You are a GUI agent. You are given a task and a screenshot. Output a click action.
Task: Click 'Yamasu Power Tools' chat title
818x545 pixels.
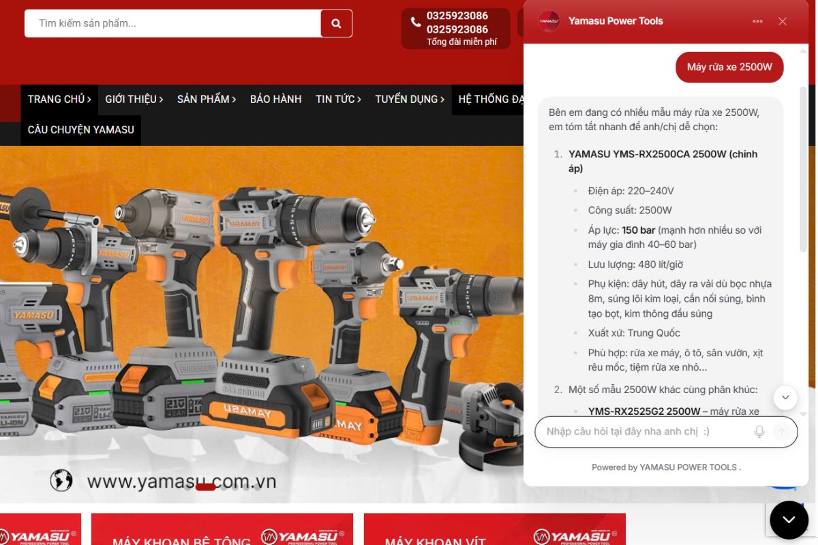tap(616, 21)
